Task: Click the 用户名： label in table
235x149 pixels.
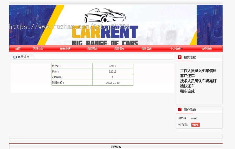Action: pyautogui.click(x=57, y=66)
